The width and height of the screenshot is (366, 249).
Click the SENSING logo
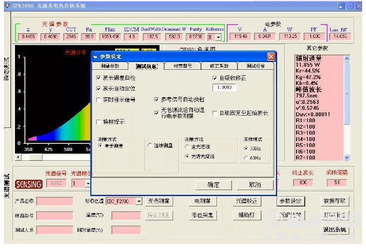coord(29,184)
